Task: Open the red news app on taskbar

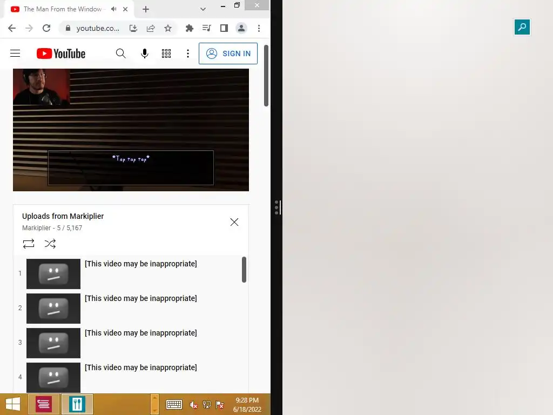Action: [x=43, y=404]
